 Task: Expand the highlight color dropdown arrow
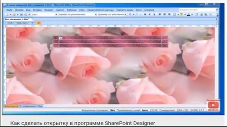(185, 14)
